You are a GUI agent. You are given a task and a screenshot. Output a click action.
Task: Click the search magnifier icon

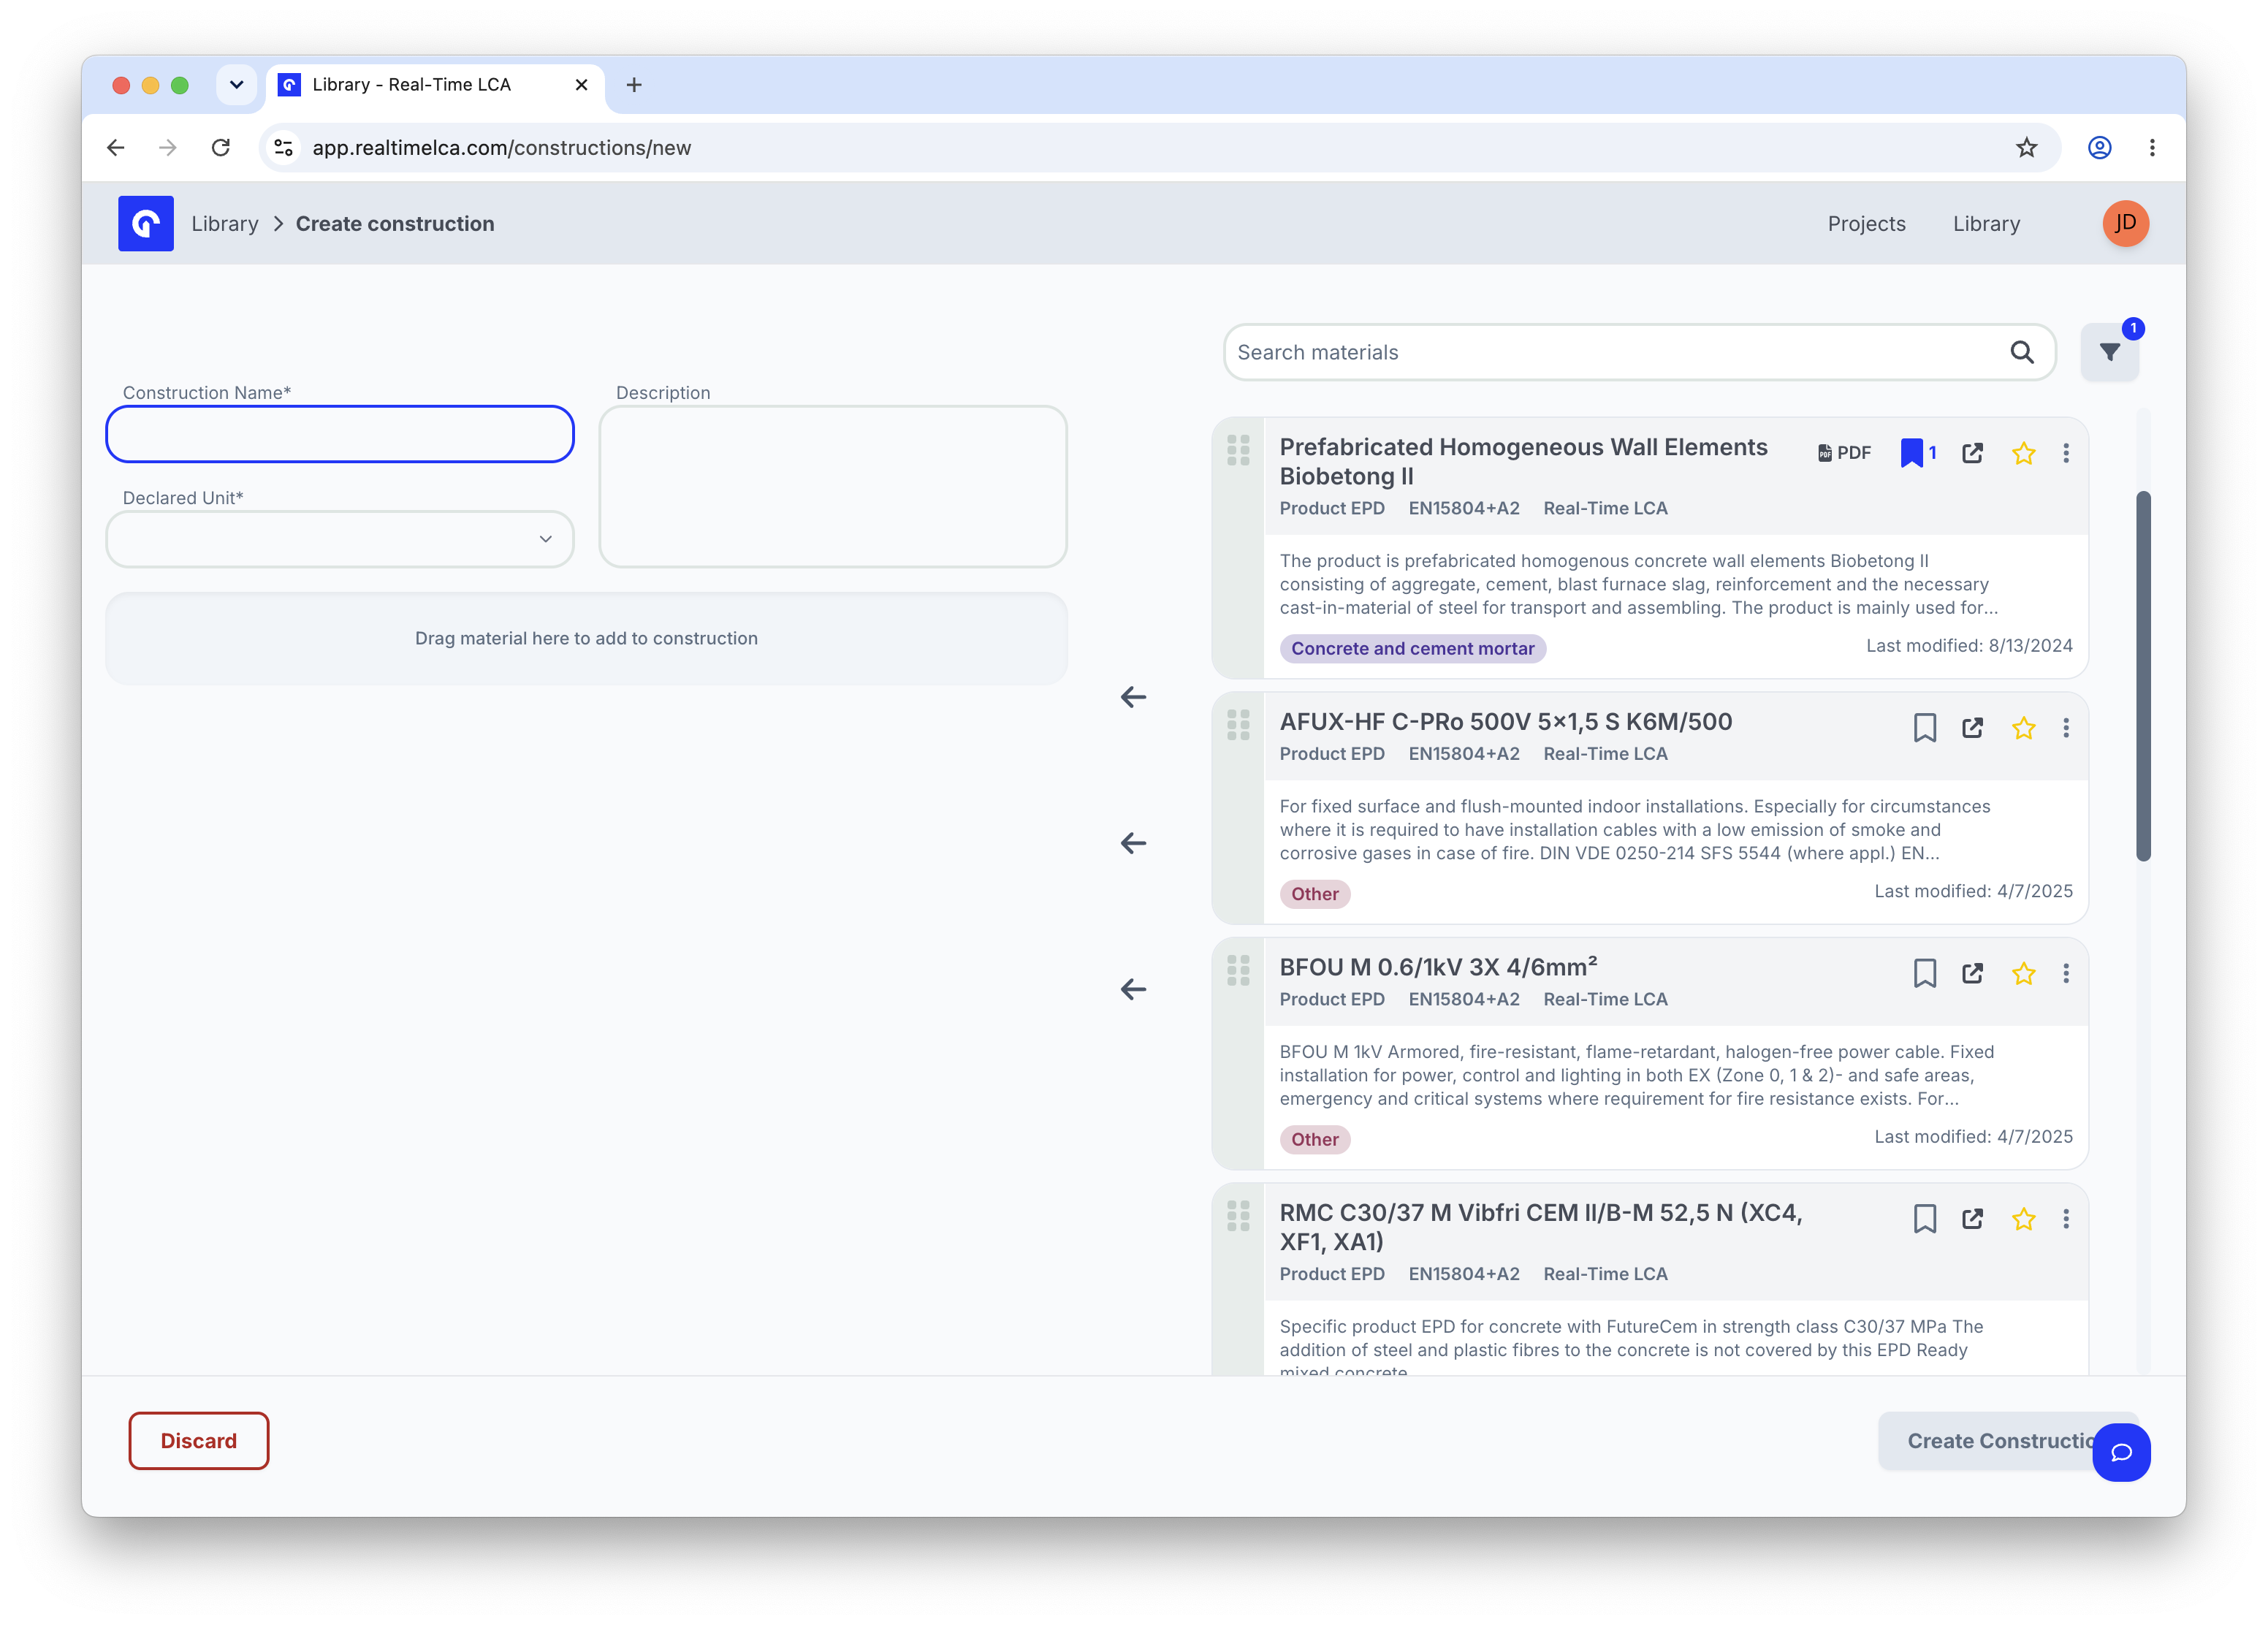coord(2021,352)
